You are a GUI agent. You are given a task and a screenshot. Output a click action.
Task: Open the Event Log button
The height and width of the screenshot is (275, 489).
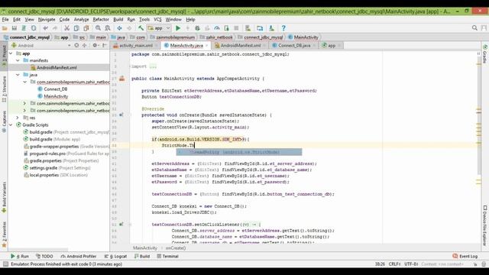coord(465,257)
